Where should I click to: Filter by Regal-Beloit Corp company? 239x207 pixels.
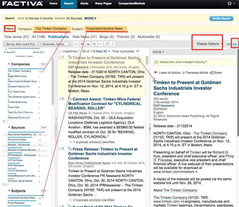point(17,76)
